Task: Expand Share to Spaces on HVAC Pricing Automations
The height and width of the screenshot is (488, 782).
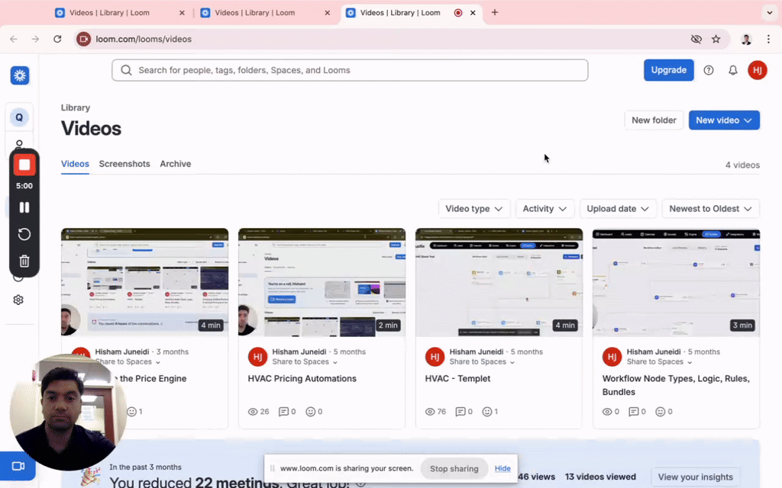Action: point(305,362)
